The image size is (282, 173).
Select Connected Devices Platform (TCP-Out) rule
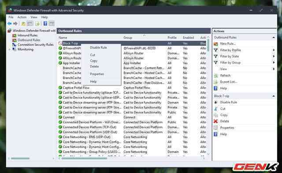point(132,127)
